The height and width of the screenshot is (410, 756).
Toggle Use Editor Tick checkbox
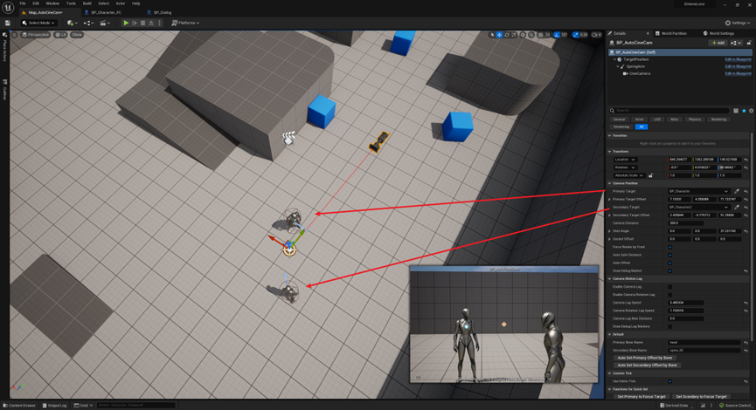669,381
